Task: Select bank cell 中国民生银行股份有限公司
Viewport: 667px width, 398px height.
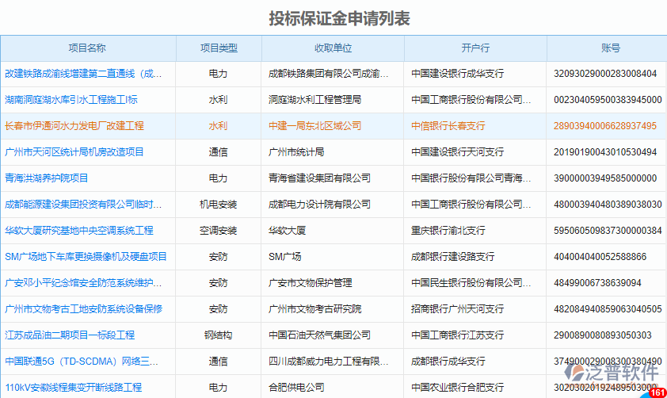Action: click(471, 283)
